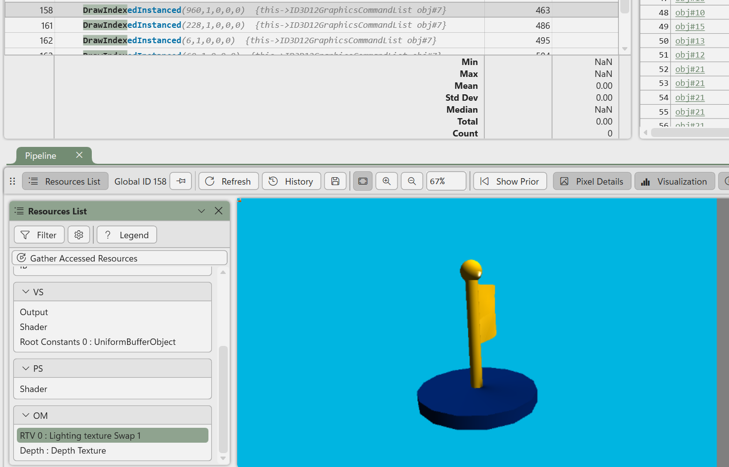Open Pixel Details panel

click(x=592, y=181)
